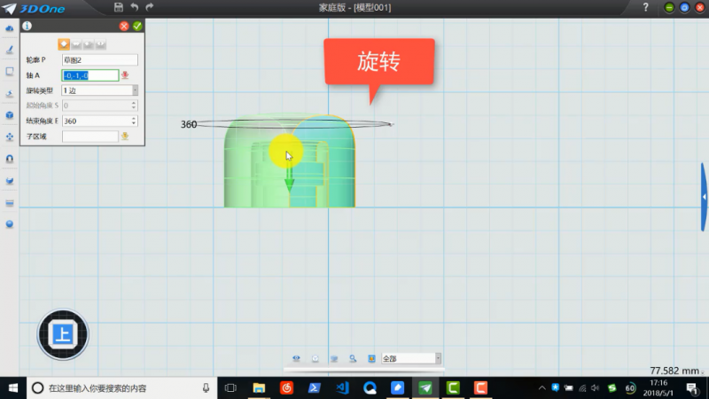Confirm the revolve with green checkmark
The width and height of the screenshot is (709, 399).
coord(137,27)
